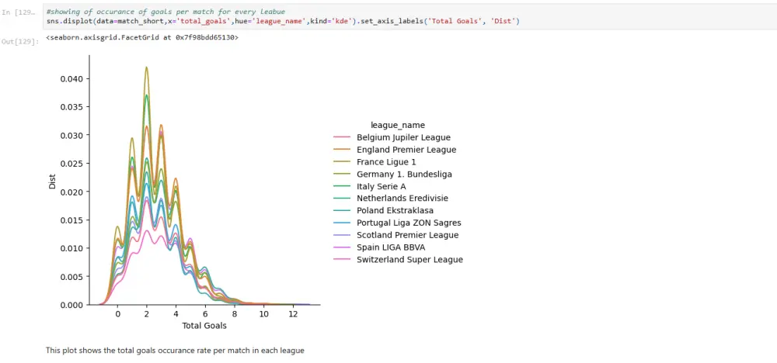777x363 pixels.
Task: Click the 0.020 y-axis tick label
Action: click(x=71, y=192)
